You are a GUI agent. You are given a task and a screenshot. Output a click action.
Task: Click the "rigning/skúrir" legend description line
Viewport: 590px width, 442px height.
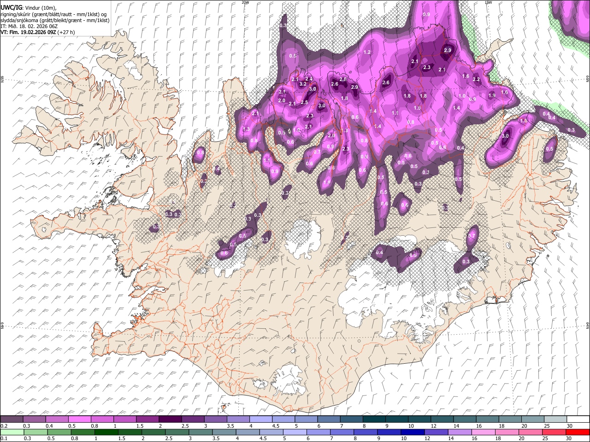click(x=53, y=14)
